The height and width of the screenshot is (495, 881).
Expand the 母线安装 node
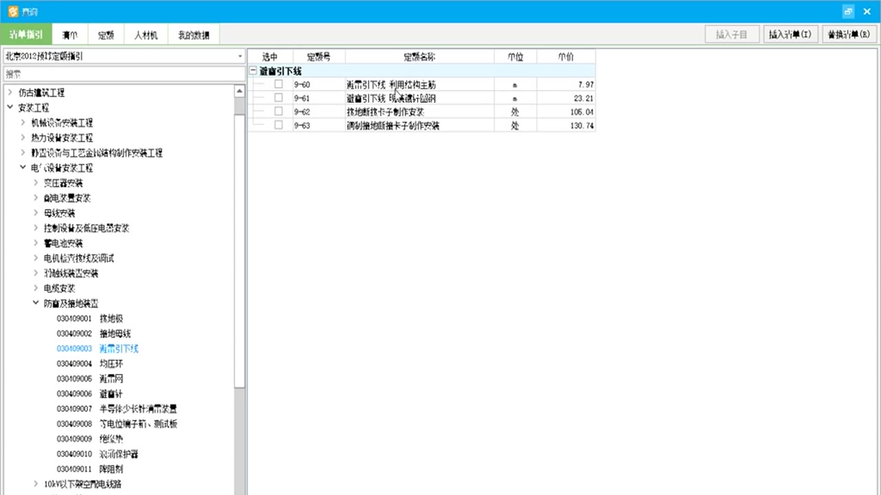coord(36,213)
